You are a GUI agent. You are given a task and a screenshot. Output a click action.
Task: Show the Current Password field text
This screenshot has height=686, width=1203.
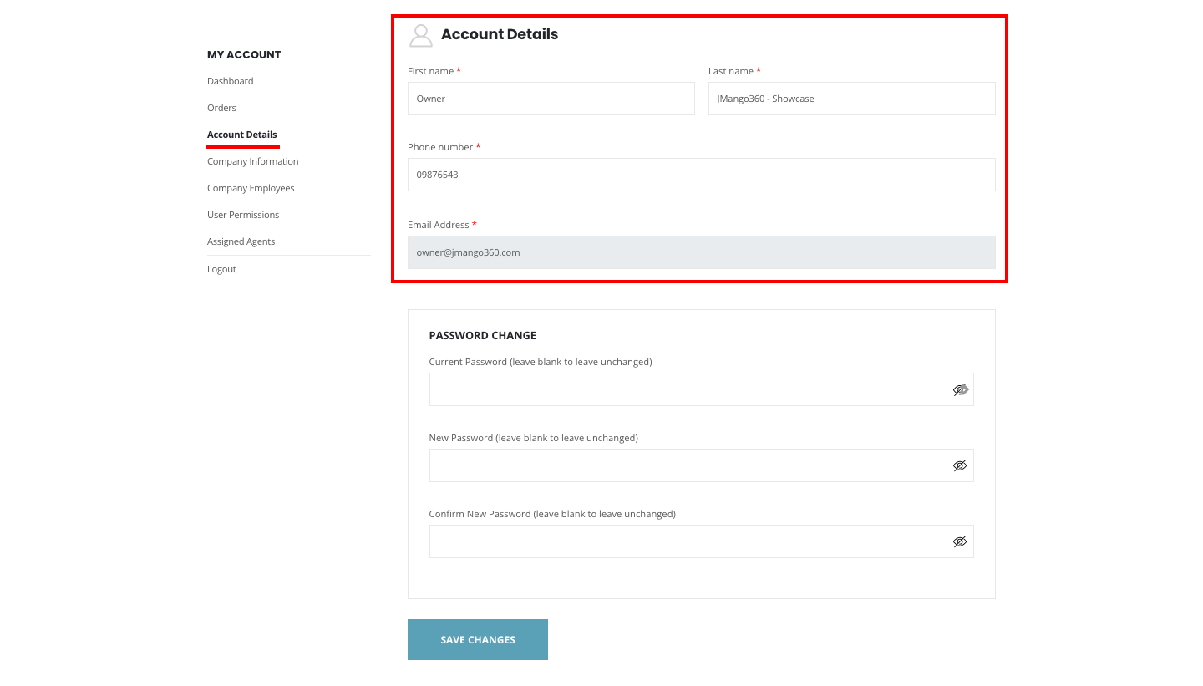coord(960,389)
